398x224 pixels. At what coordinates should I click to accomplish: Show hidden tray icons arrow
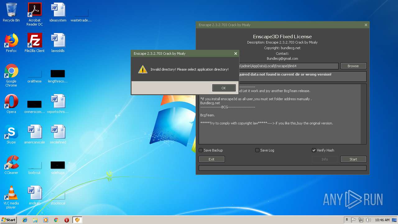(347, 220)
